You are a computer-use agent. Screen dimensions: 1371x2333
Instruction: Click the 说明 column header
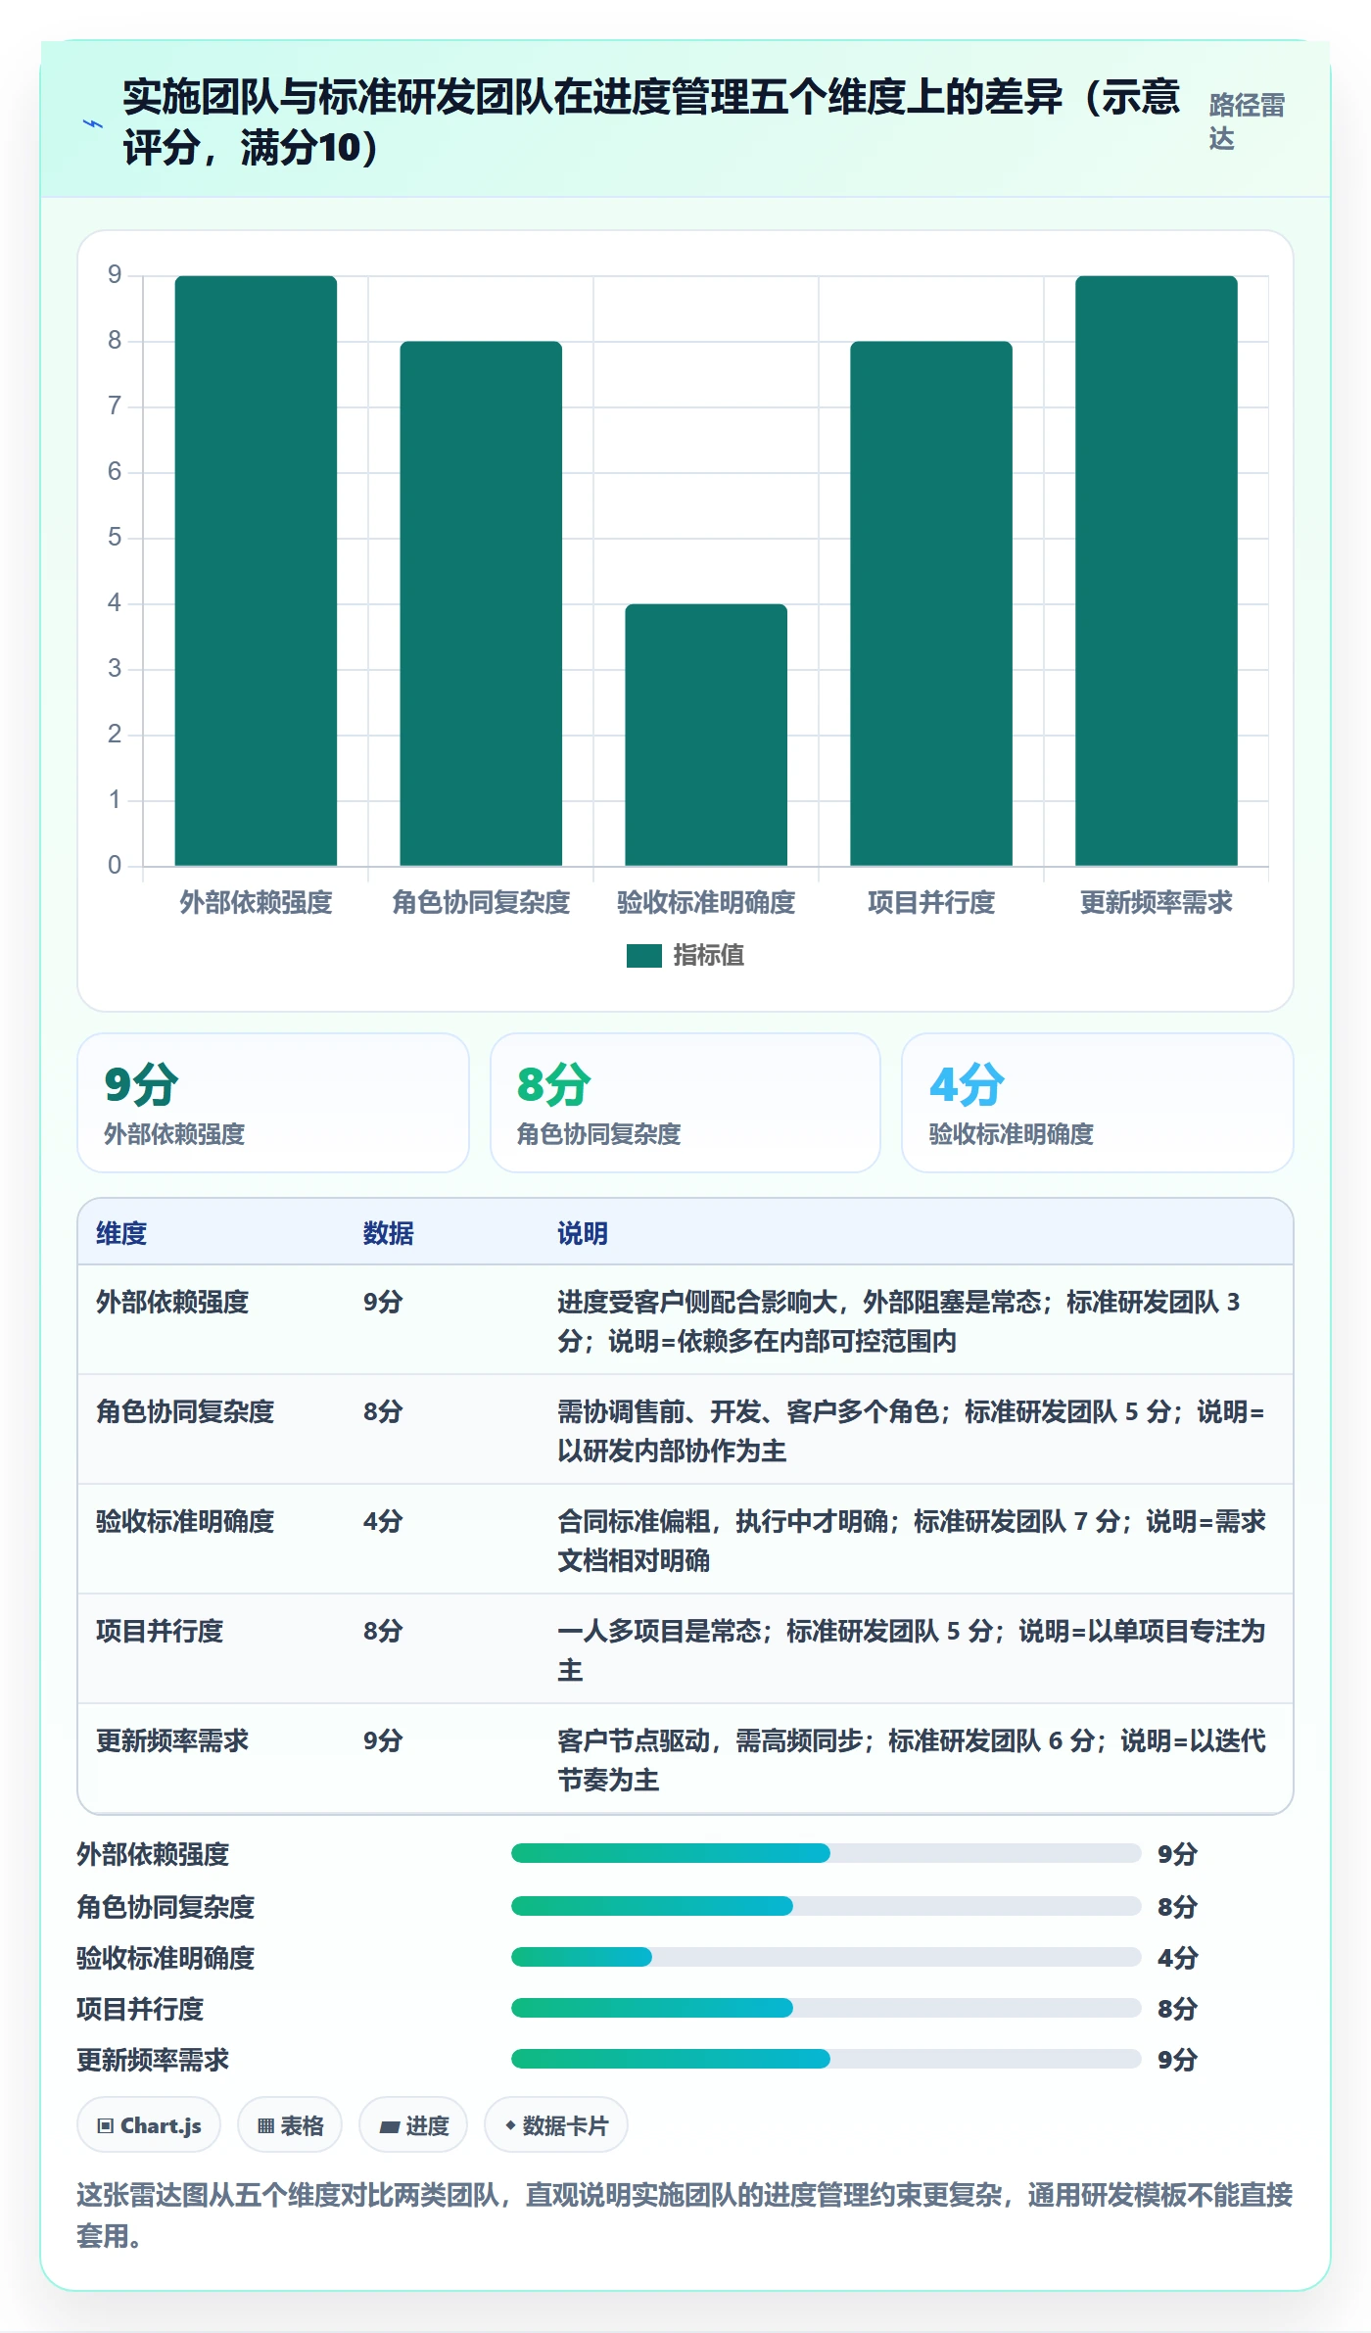583,1233
